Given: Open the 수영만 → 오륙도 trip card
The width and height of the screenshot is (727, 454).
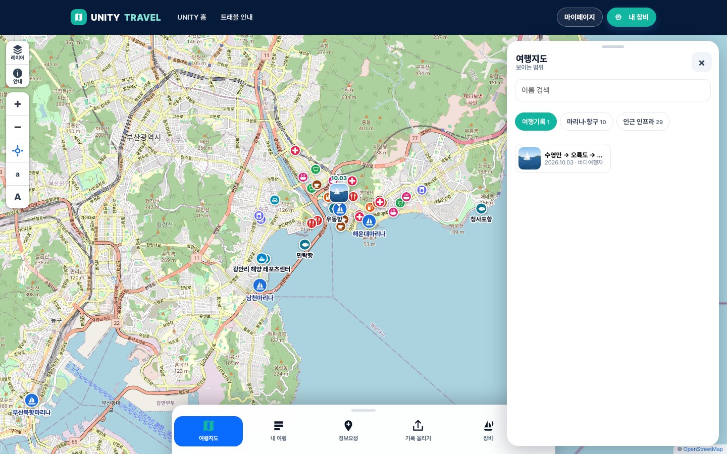Looking at the screenshot, I should (x=563, y=158).
